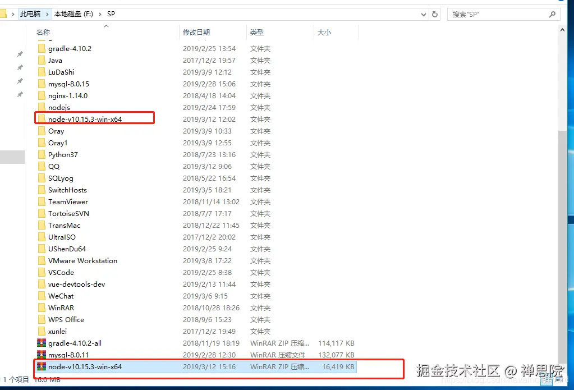
Task: Click the SQLyog folder icon
Action: pos(42,178)
